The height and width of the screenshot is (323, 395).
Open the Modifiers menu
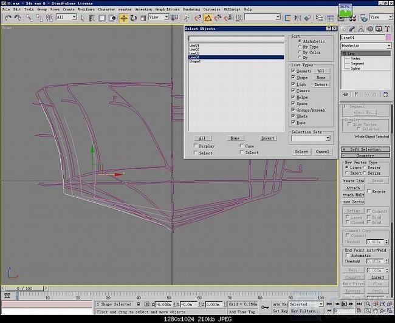[86, 9]
